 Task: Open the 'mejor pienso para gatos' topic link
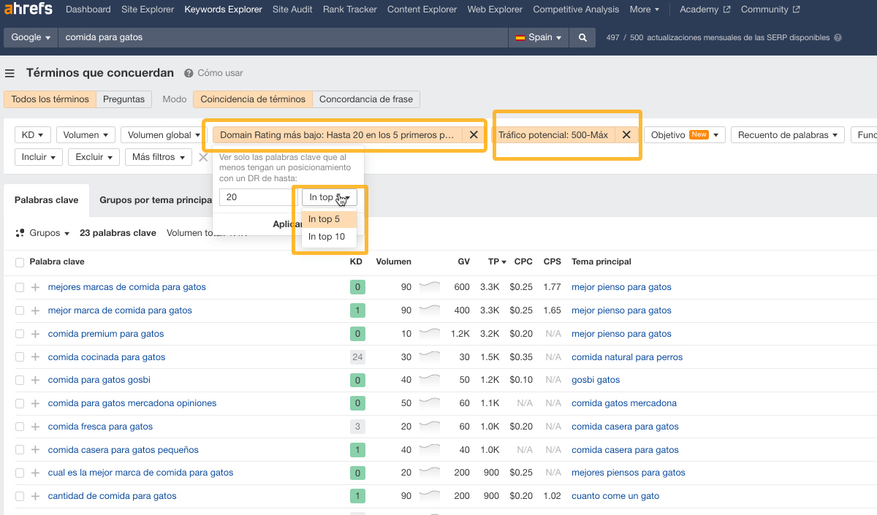pos(621,287)
